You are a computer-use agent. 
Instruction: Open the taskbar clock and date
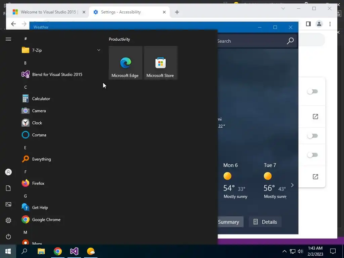coord(315,251)
